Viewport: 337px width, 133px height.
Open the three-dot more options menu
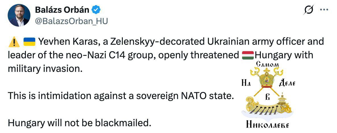pos(324,10)
